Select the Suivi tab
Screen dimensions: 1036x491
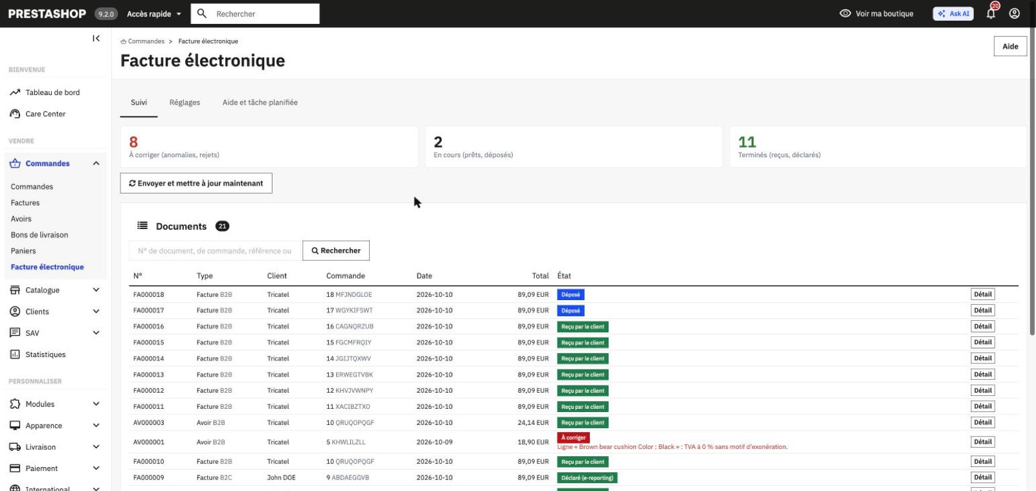point(139,102)
